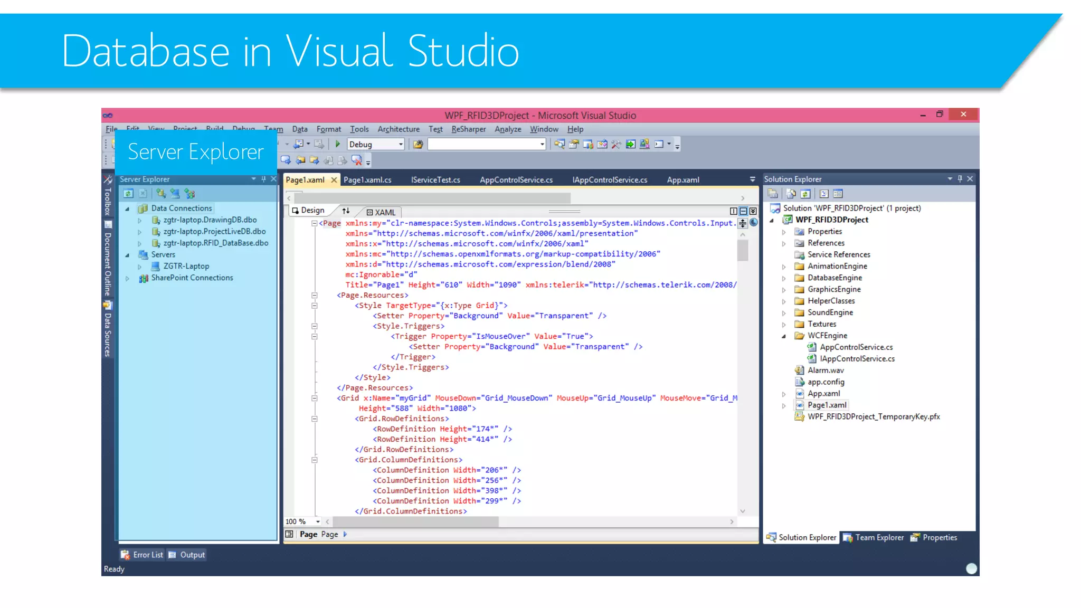
Task: Open the document tab list dropdown
Action: 753,179
